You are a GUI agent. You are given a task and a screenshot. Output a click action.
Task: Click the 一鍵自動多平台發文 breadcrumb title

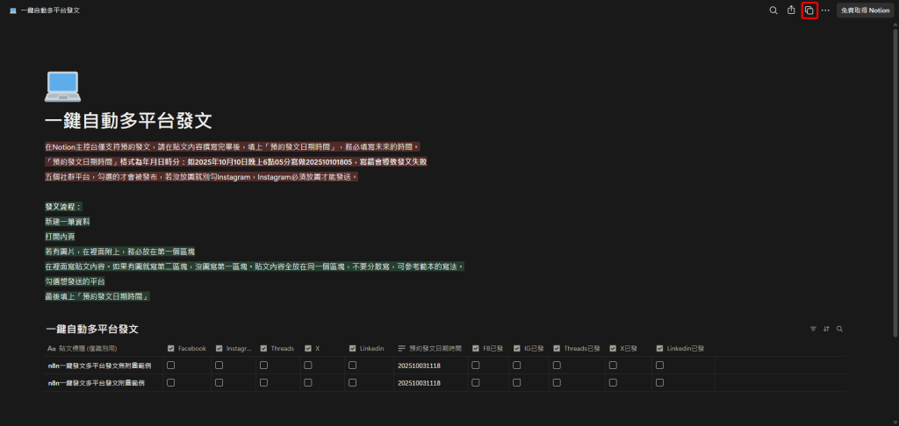[50, 11]
